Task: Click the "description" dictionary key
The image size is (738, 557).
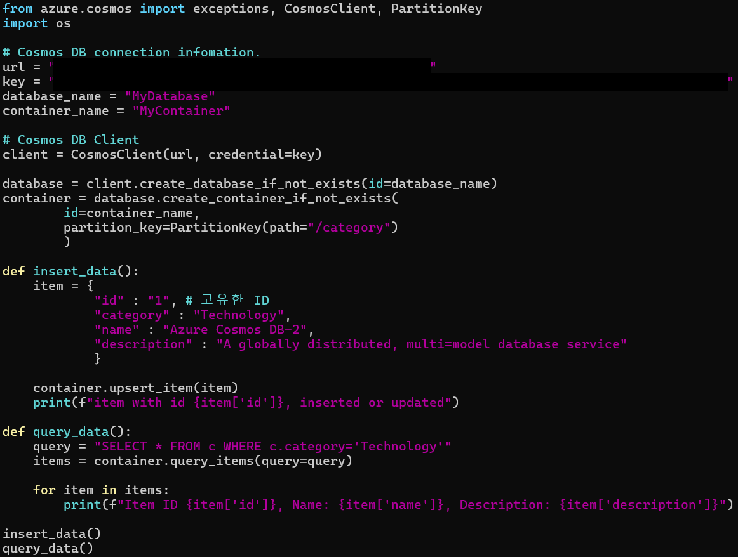Action: pyautogui.click(x=143, y=344)
